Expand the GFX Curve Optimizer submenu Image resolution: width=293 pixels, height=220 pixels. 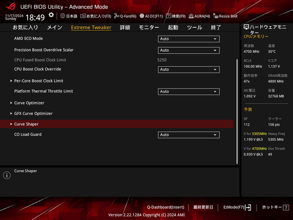33,113
